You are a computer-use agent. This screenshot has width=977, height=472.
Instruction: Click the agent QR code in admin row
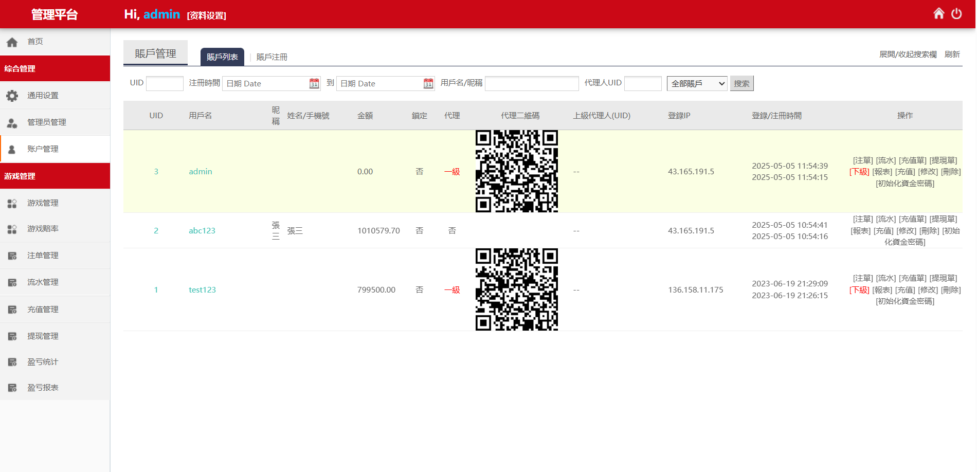pos(517,171)
